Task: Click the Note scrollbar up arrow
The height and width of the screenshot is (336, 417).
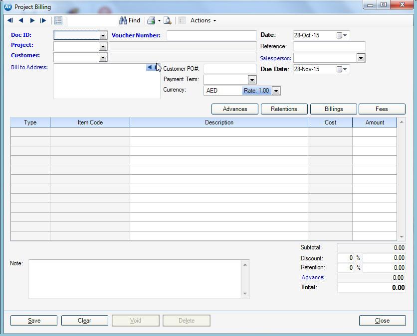Action: (x=245, y=265)
